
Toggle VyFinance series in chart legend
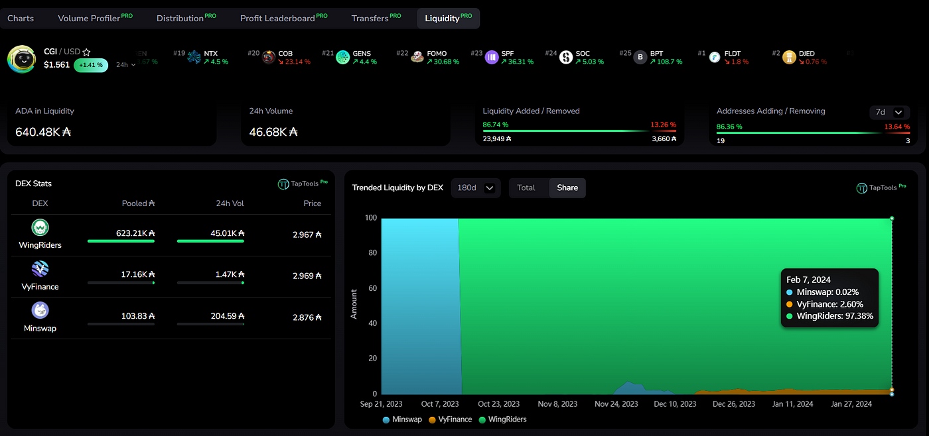[x=451, y=419]
